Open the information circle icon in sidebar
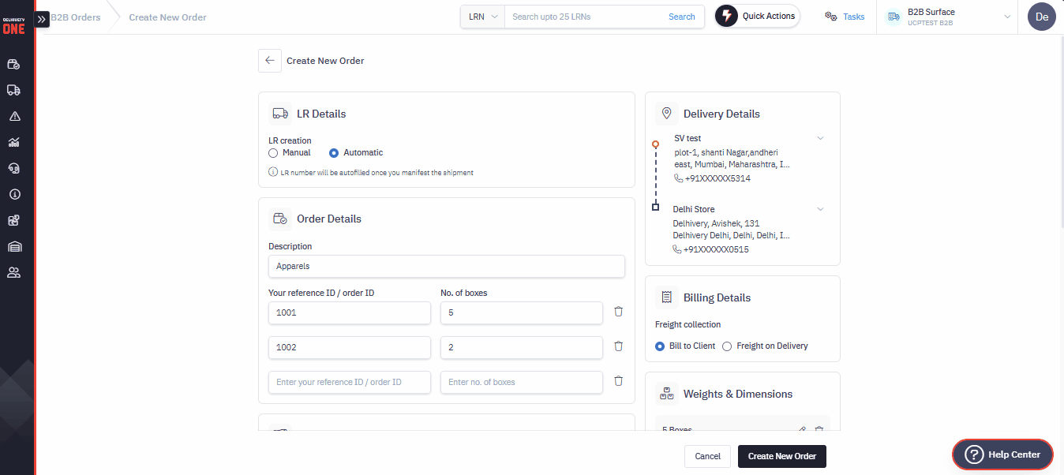This screenshot has width=1064, height=475. [x=13, y=194]
